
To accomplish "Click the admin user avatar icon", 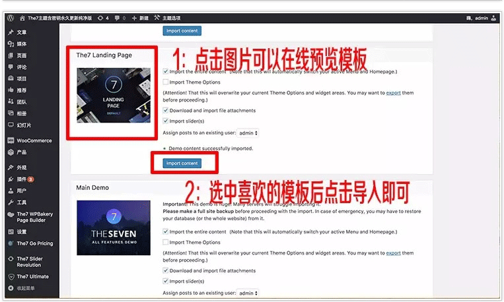I will tap(493, 18).
